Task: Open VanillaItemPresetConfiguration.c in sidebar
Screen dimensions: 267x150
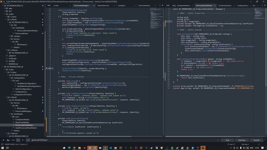Action: pyautogui.click(x=29, y=86)
